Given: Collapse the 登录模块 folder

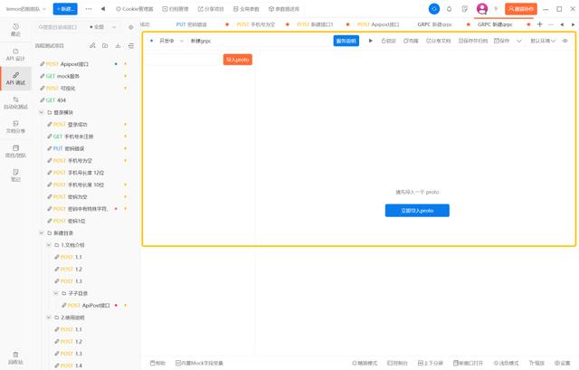Looking at the screenshot, I should point(42,112).
